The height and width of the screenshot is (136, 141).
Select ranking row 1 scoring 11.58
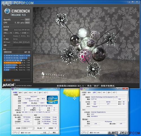tap(17, 56)
